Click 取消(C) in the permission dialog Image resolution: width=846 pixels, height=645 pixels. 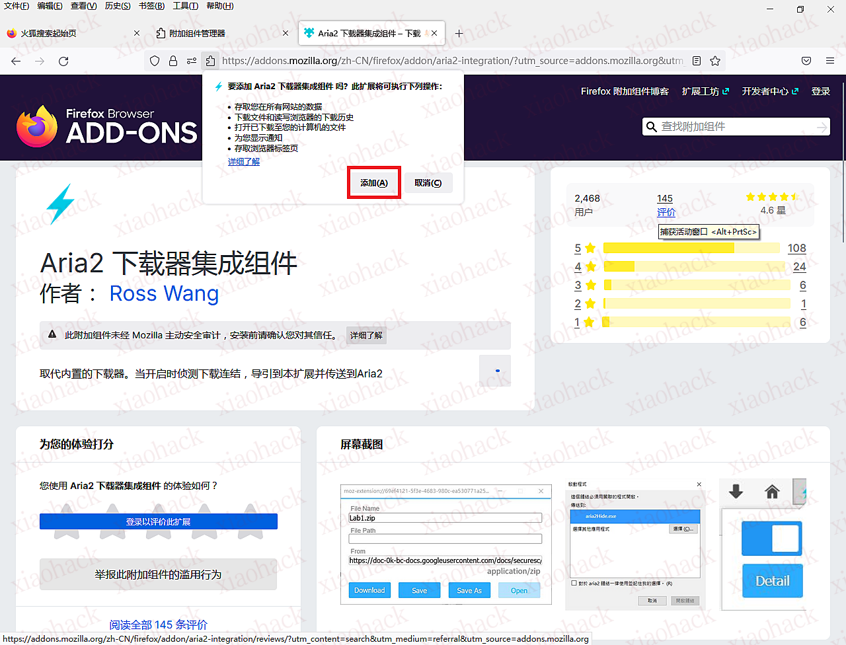tap(428, 183)
